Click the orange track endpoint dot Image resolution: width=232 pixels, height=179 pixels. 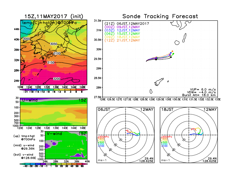[x=172, y=51]
